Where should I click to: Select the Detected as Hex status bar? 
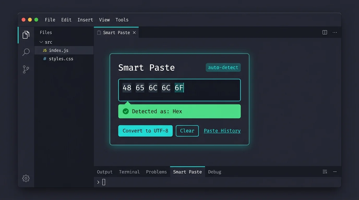179,111
